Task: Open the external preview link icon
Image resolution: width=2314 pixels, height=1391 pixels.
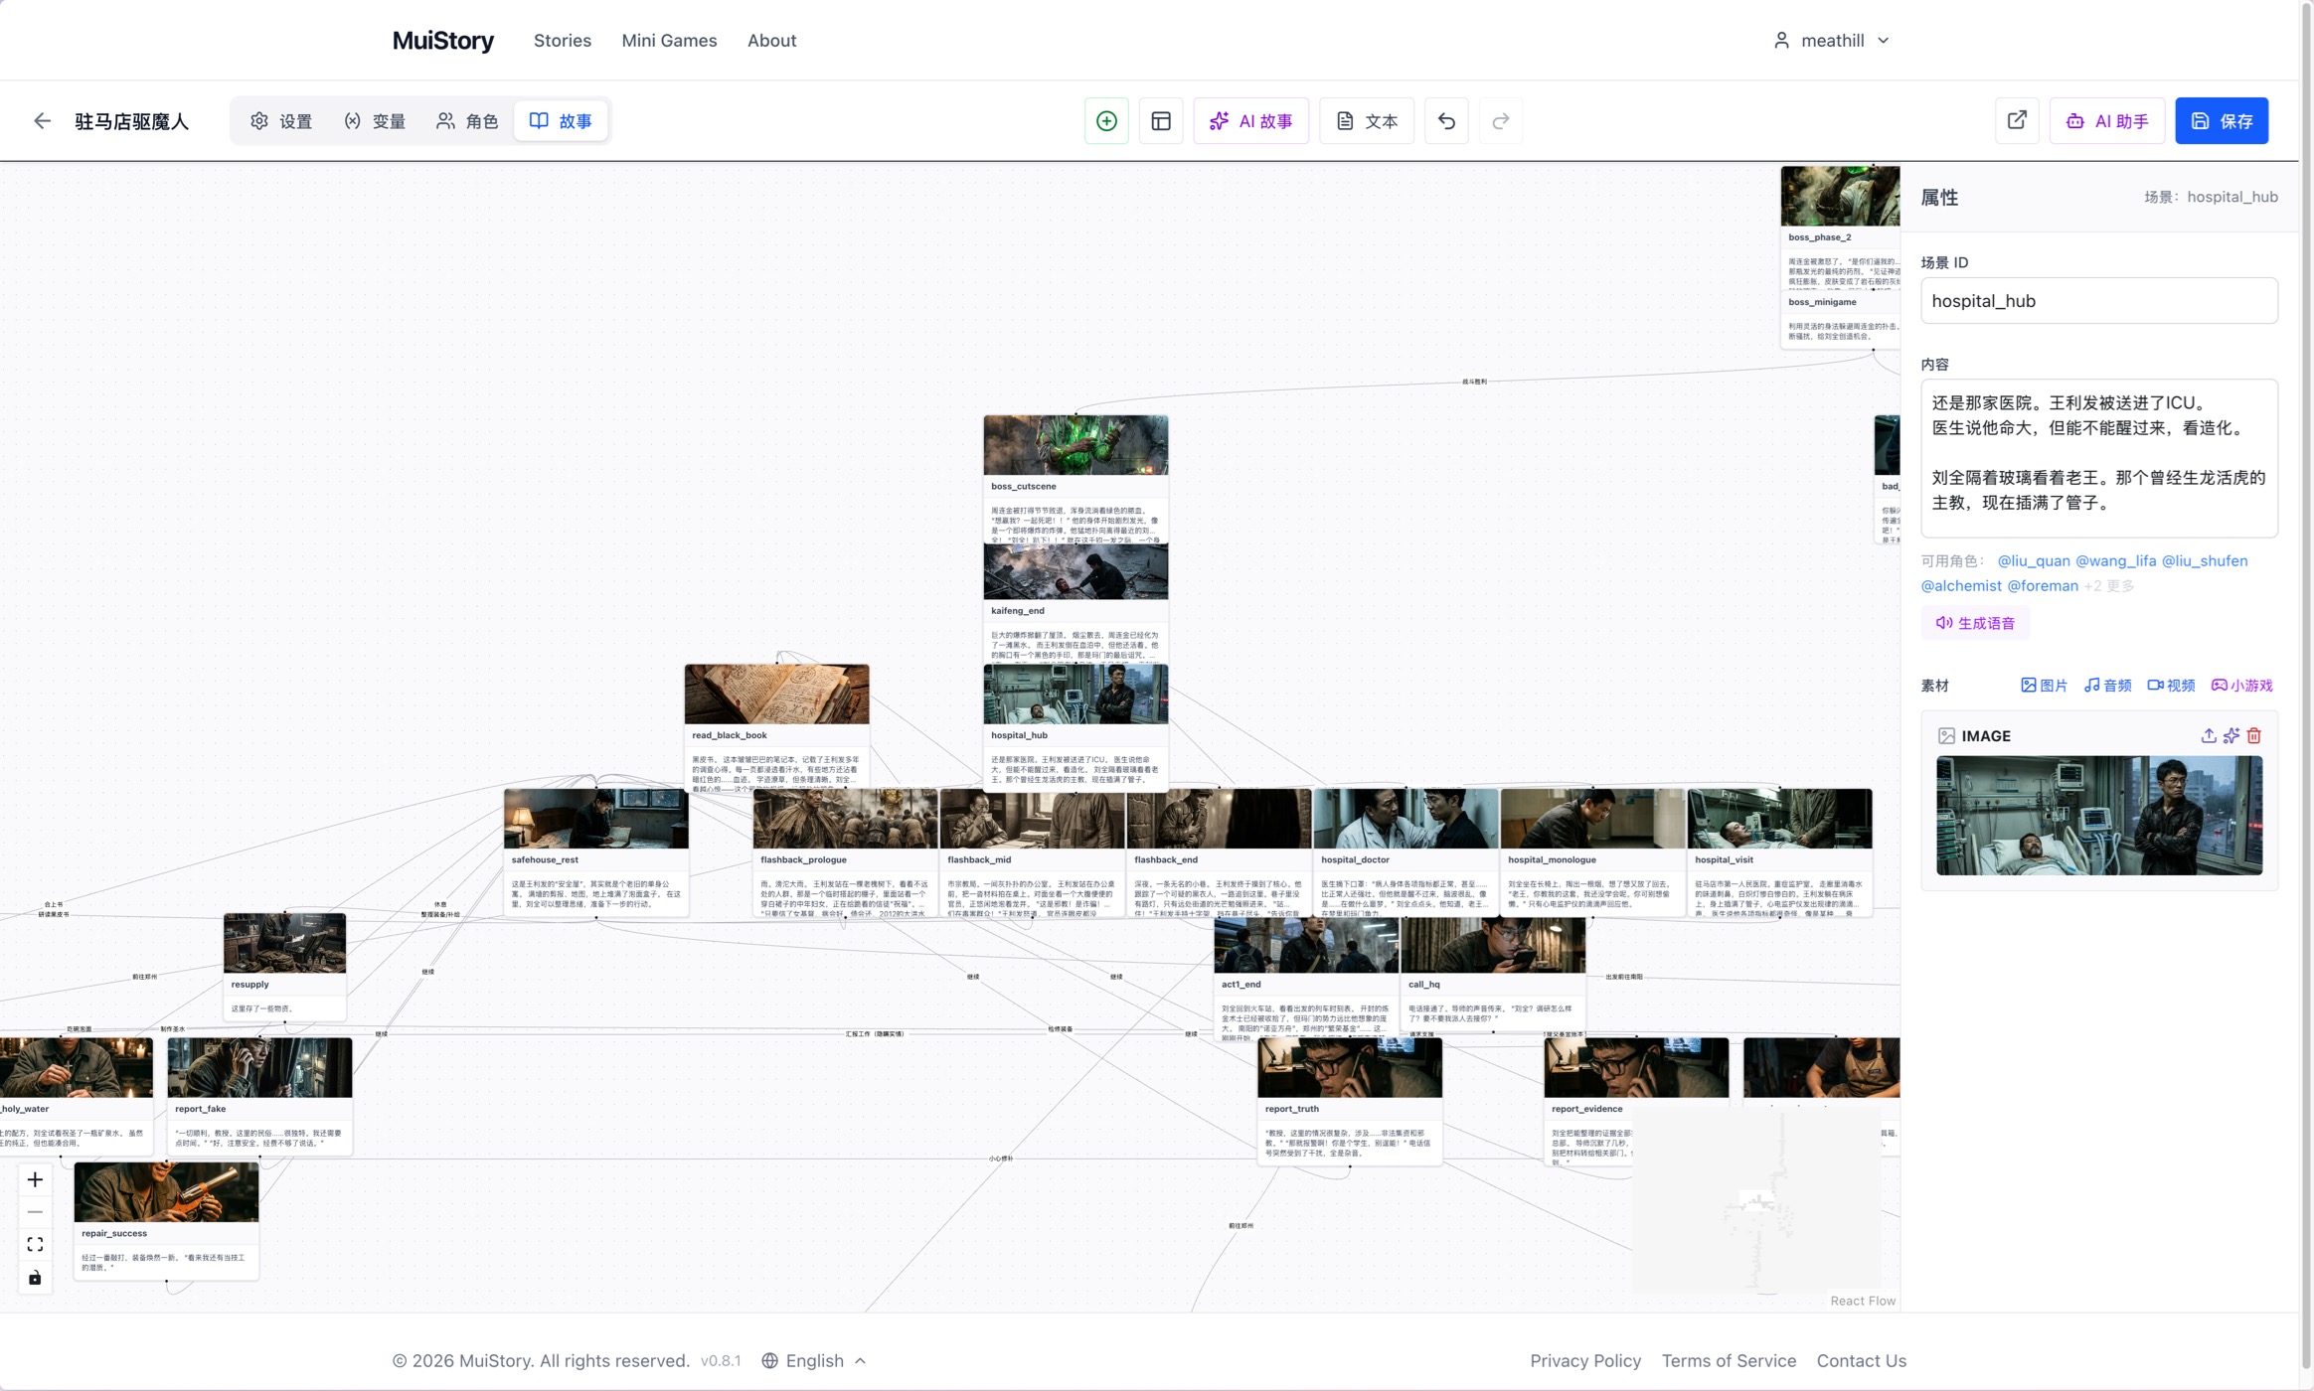Action: pyautogui.click(x=2017, y=121)
